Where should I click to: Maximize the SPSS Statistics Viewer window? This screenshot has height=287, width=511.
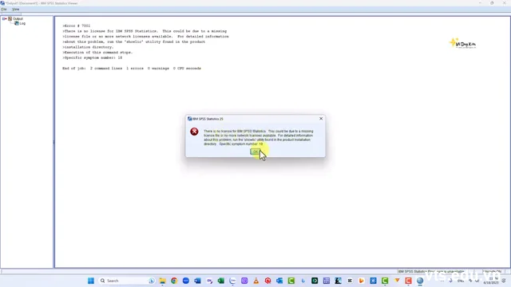(x=492, y=3)
